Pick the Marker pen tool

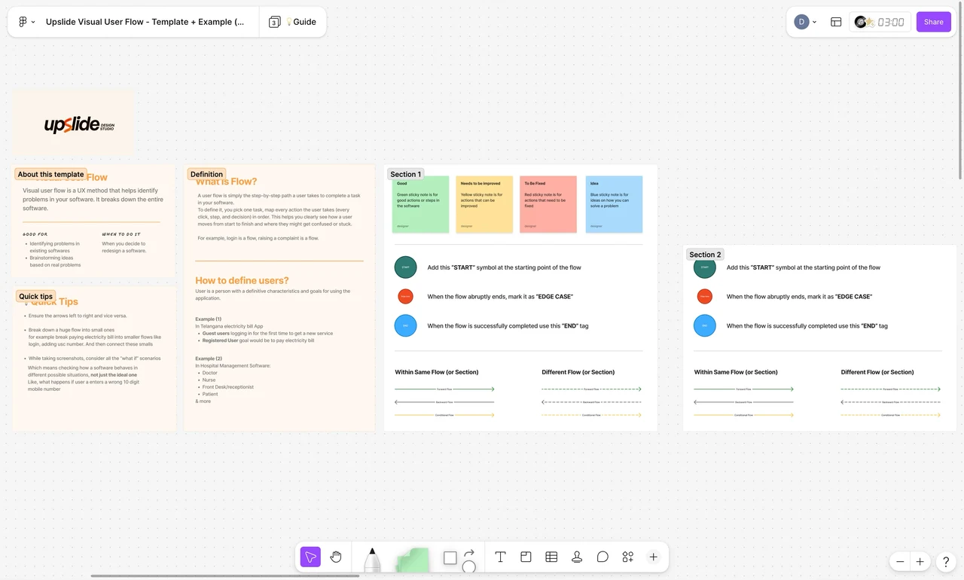[x=372, y=560]
